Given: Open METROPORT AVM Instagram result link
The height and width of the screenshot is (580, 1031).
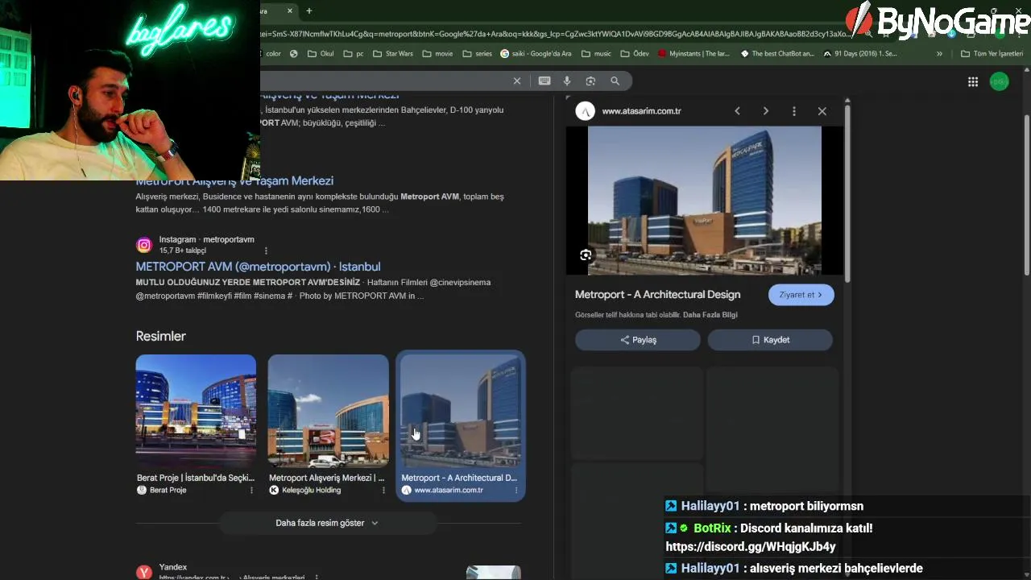Looking at the screenshot, I should tap(258, 267).
